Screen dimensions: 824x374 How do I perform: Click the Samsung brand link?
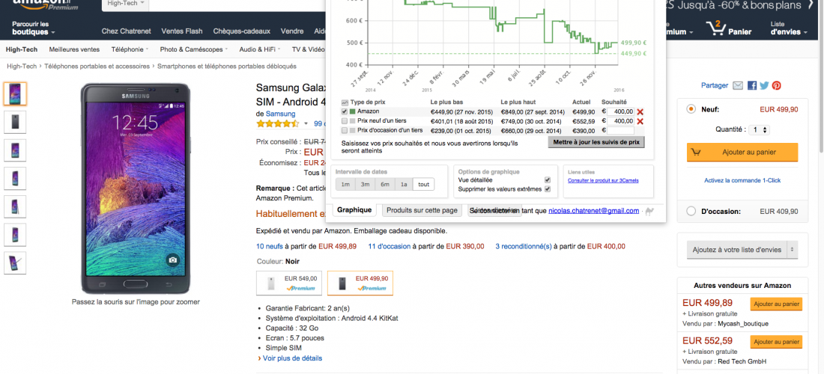click(x=280, y=114)
